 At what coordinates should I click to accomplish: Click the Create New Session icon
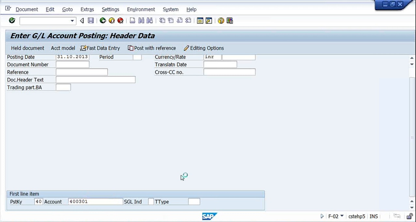point(200,21)
